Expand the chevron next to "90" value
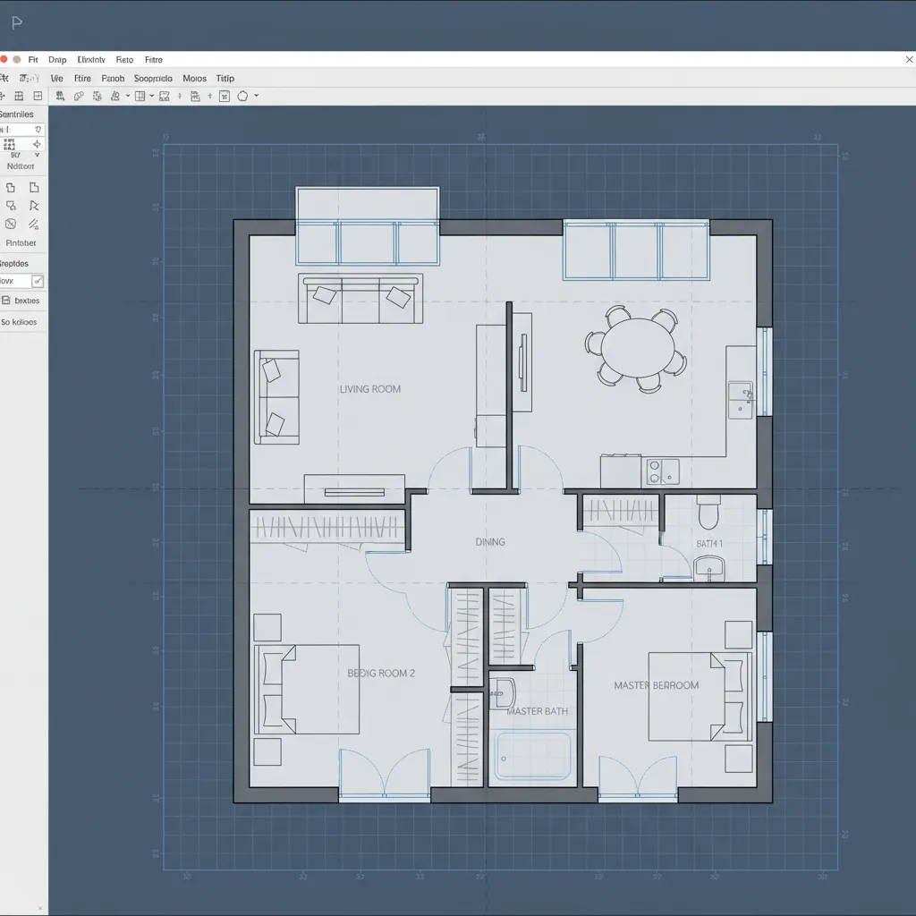The width and height of the screenshot is (916, 916). coord(38,156)
